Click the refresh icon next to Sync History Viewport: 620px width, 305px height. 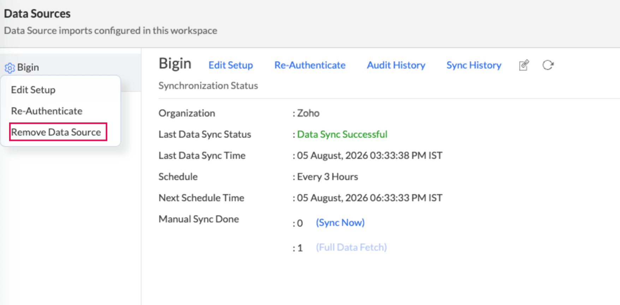(x=548, y=65)
